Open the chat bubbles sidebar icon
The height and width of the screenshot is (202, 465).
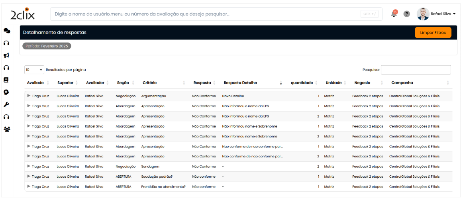click(7, 31)
